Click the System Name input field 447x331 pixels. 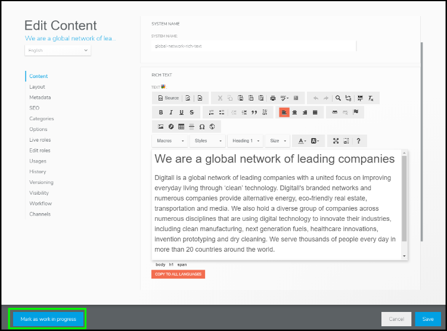point(253,46)
